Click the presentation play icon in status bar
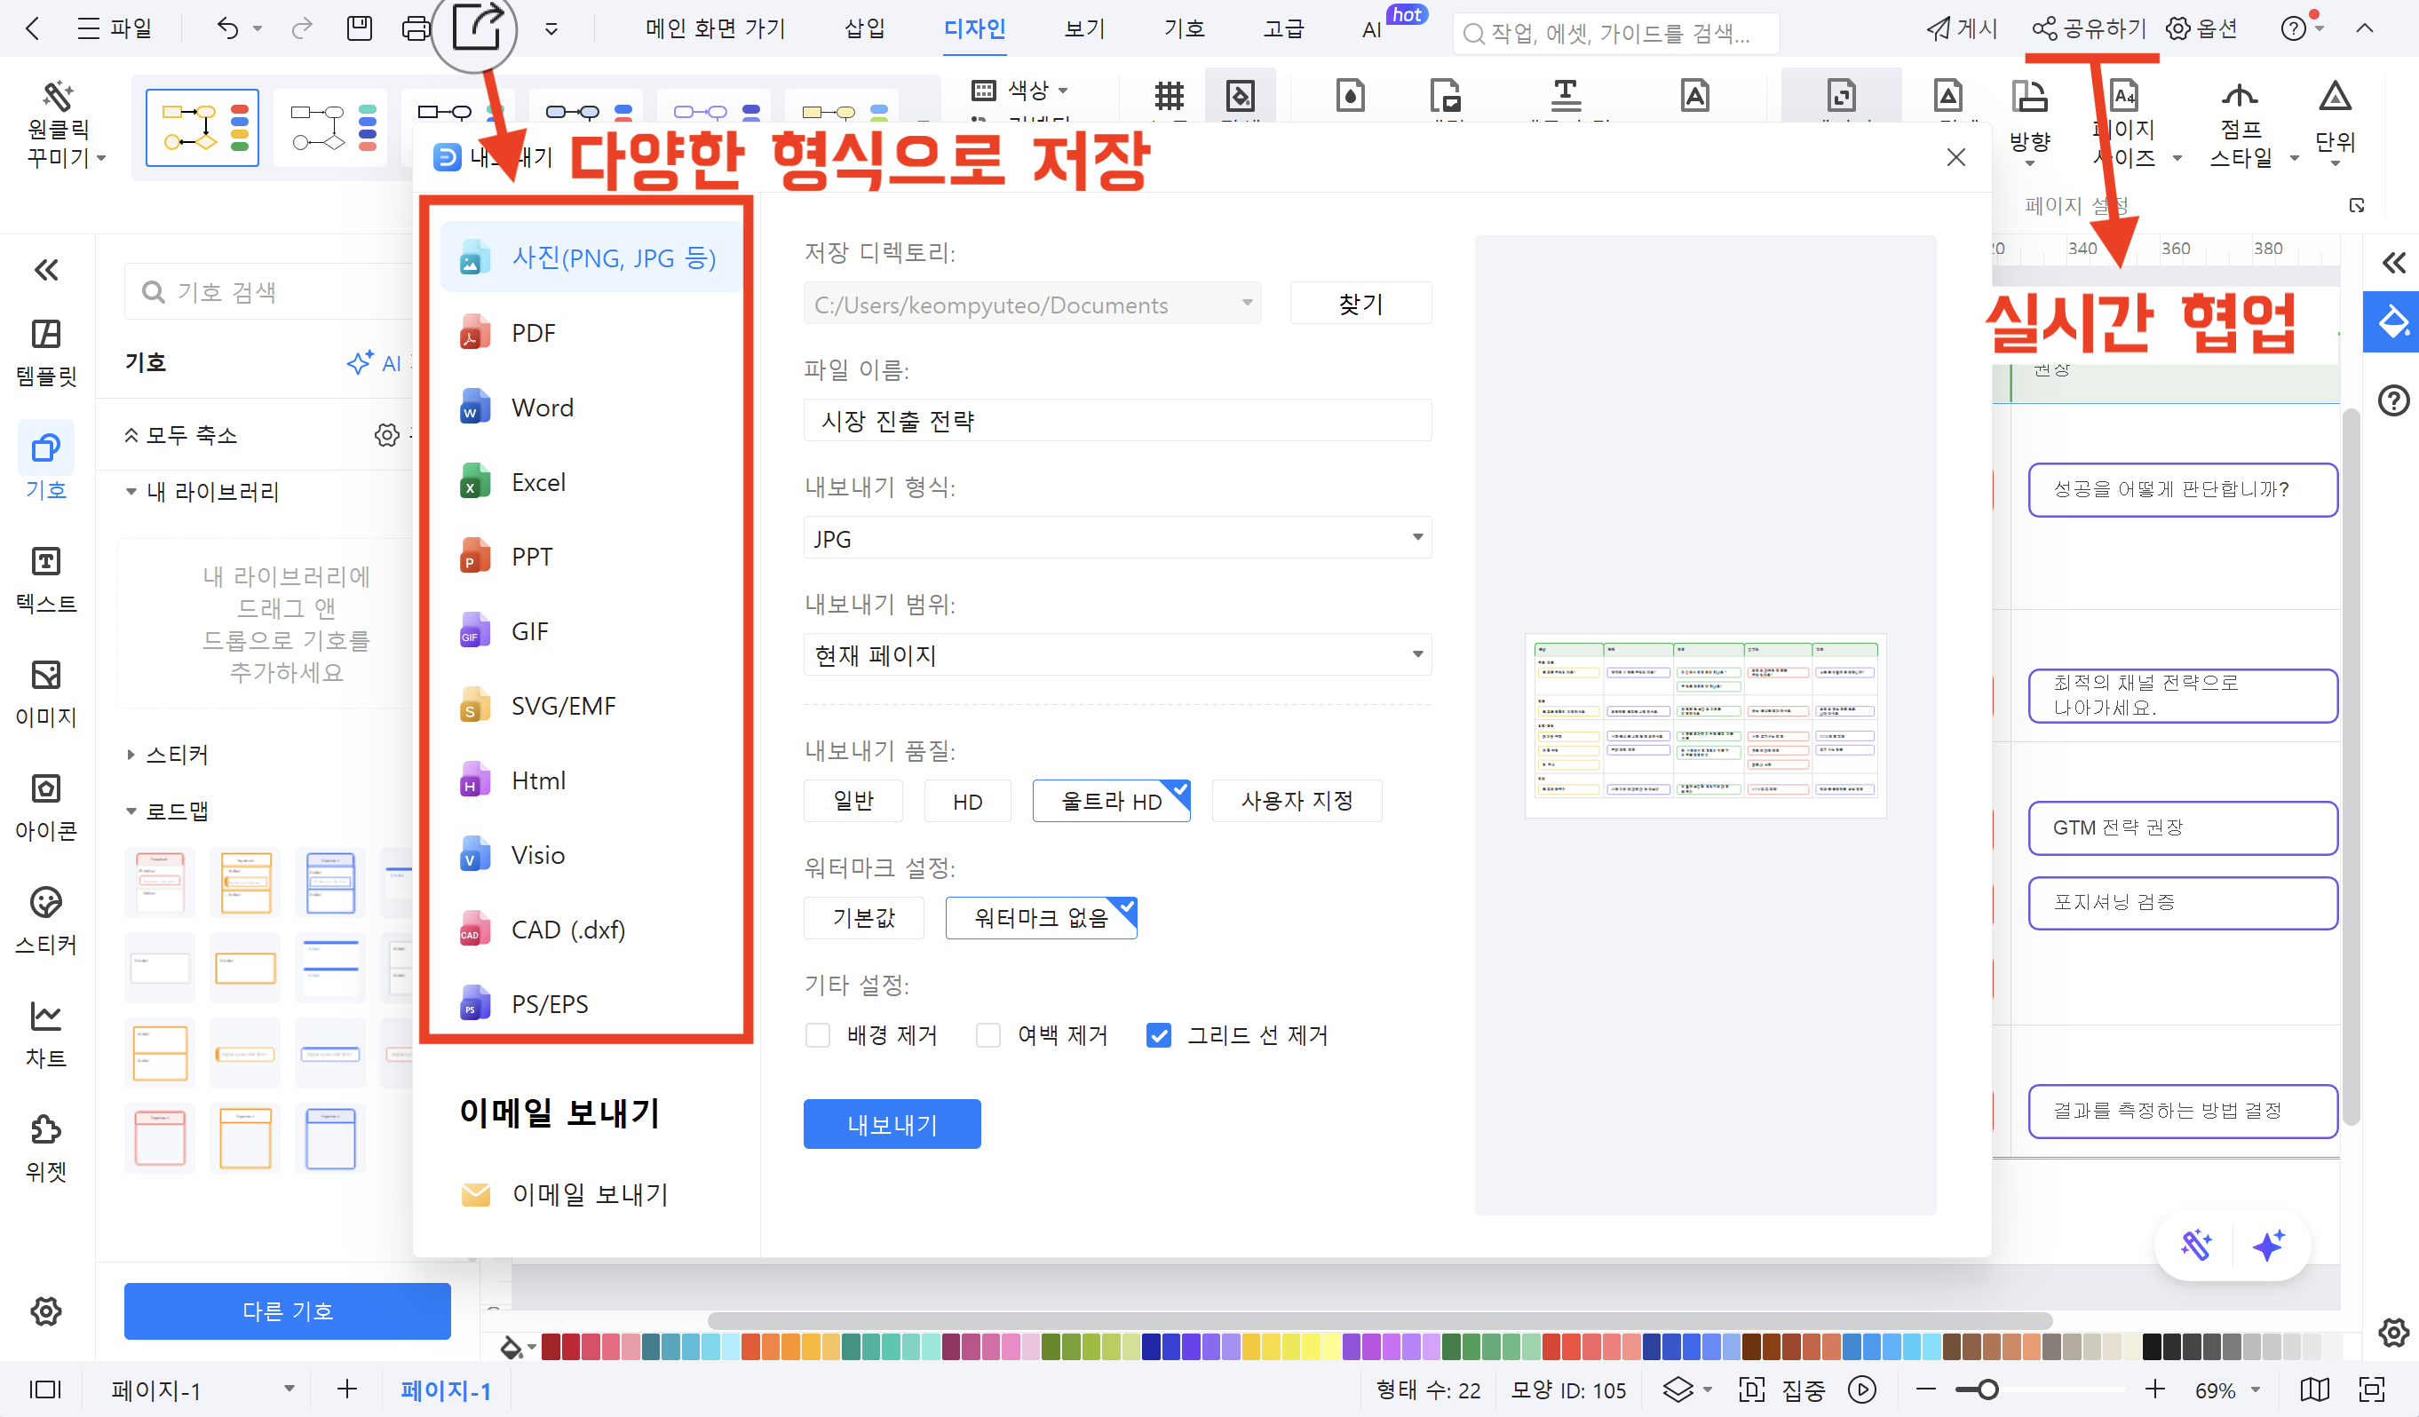Image resolution: width=2419 pixels, height=1417 pixels. point(1861,1389)
